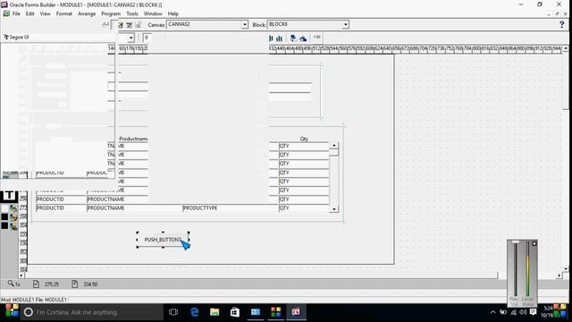Click the fill color tool icon
The width and height of the screenshot is (572, 322).
(x=13, y=208)
